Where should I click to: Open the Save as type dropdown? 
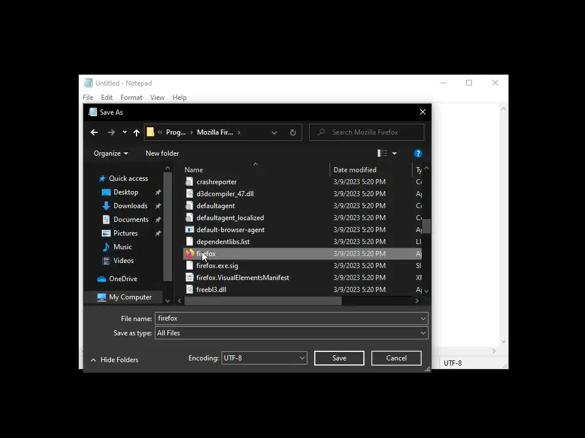tap(291, 333)
